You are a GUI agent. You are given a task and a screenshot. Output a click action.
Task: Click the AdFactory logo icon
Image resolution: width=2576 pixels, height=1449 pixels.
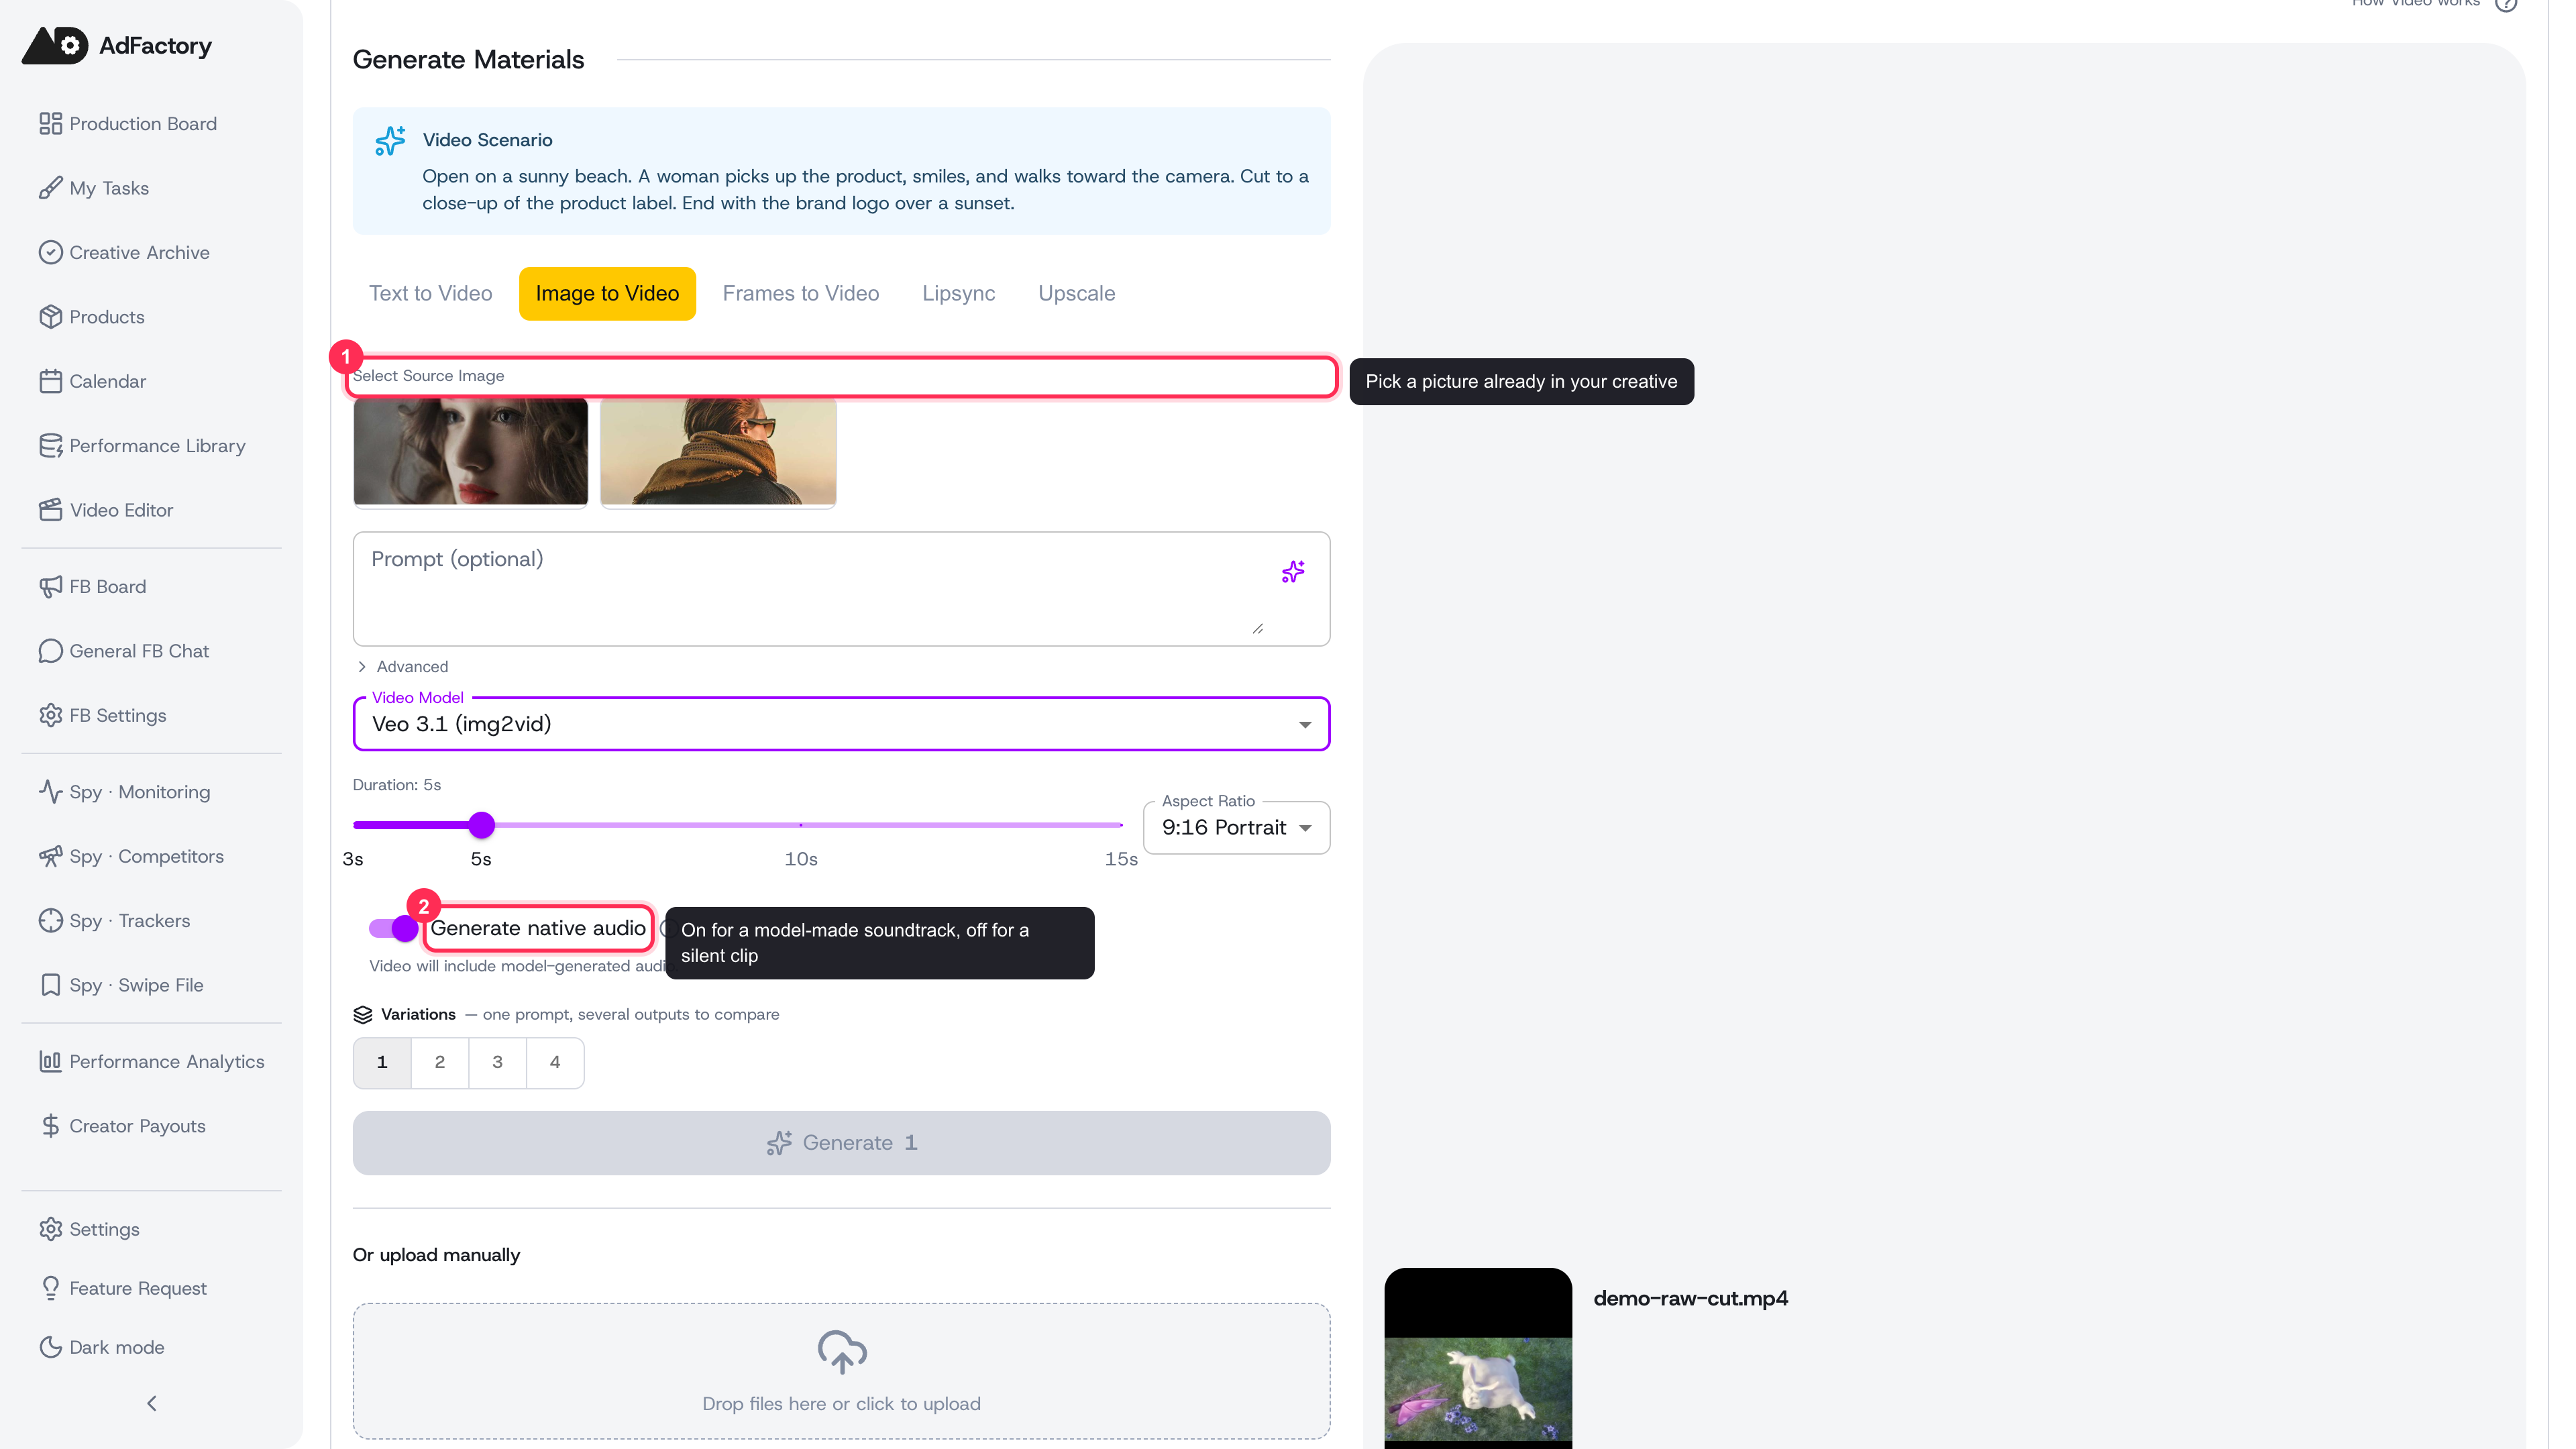[55, 45]
